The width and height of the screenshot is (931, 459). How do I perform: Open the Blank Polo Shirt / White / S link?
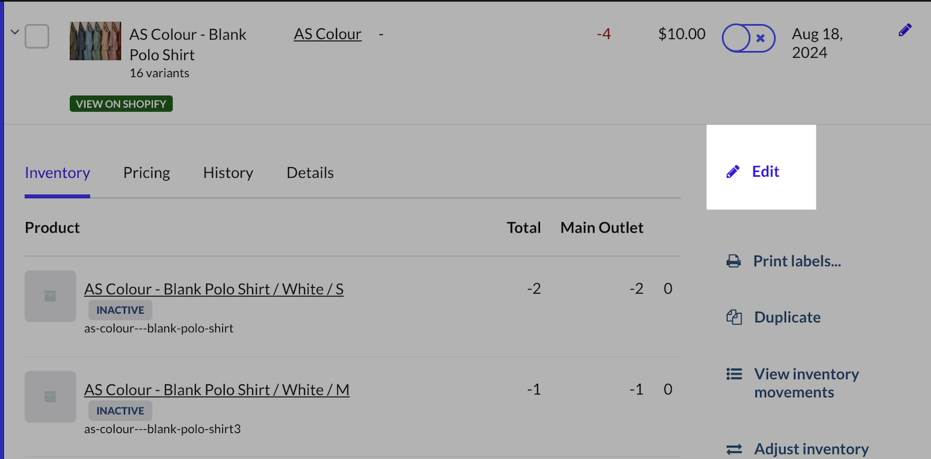213,289
